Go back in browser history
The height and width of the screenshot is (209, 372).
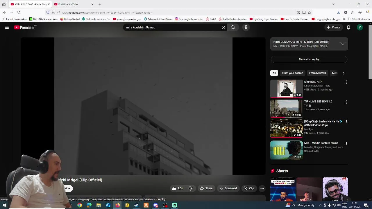5,12
